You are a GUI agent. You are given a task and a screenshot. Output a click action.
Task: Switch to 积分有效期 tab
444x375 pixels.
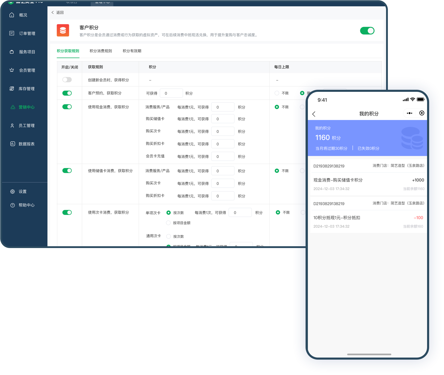(132, 51)
